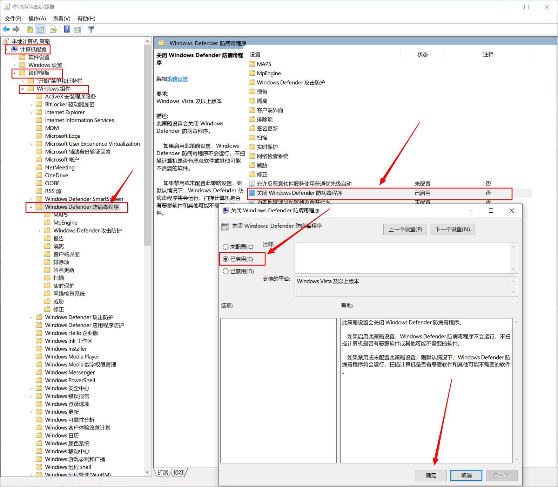Viewport: 558px width, 487px height.
Task: Click the 计算机配置 computer icon in the tree
Action: click(x=14, y=49)
